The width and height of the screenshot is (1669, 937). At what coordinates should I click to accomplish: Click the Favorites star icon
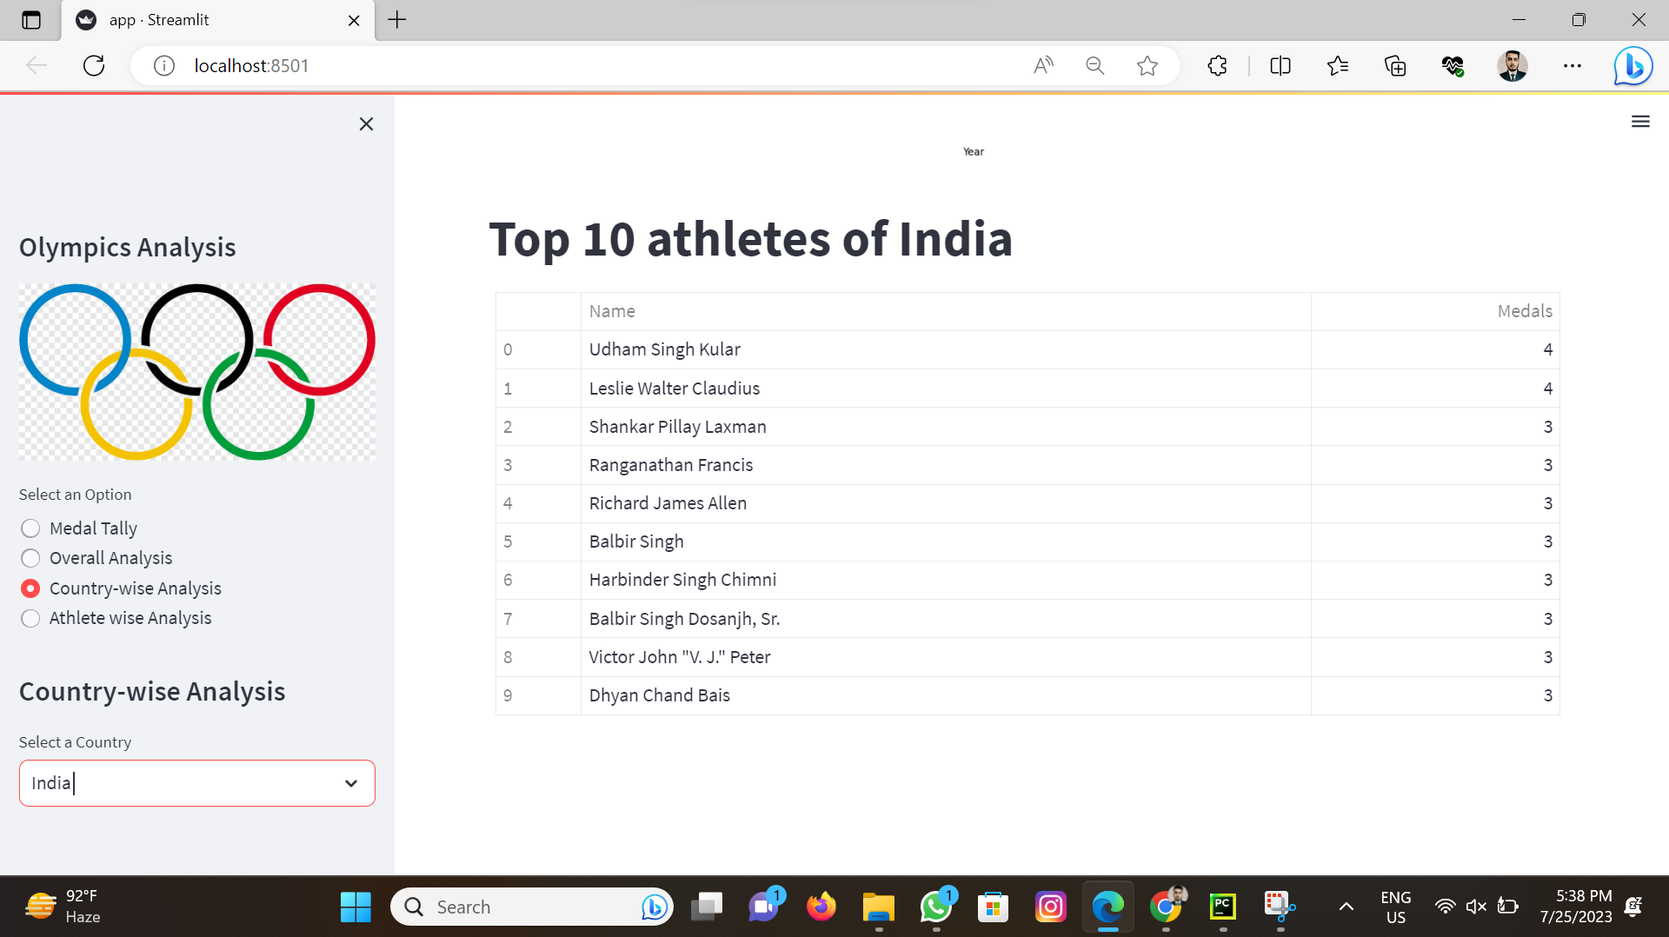pos(1147,65)
